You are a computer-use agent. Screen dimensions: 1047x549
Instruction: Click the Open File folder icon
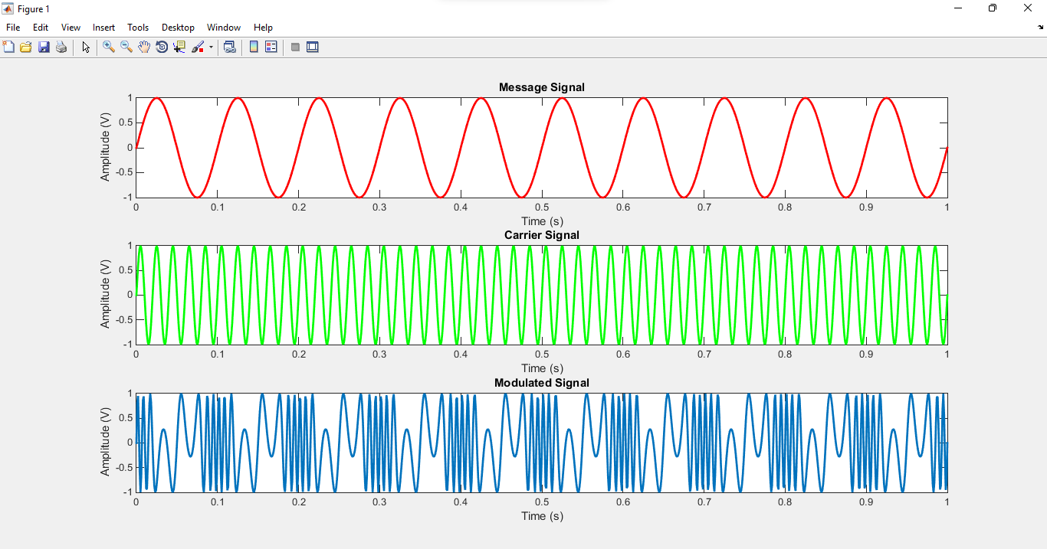(26, 47)
